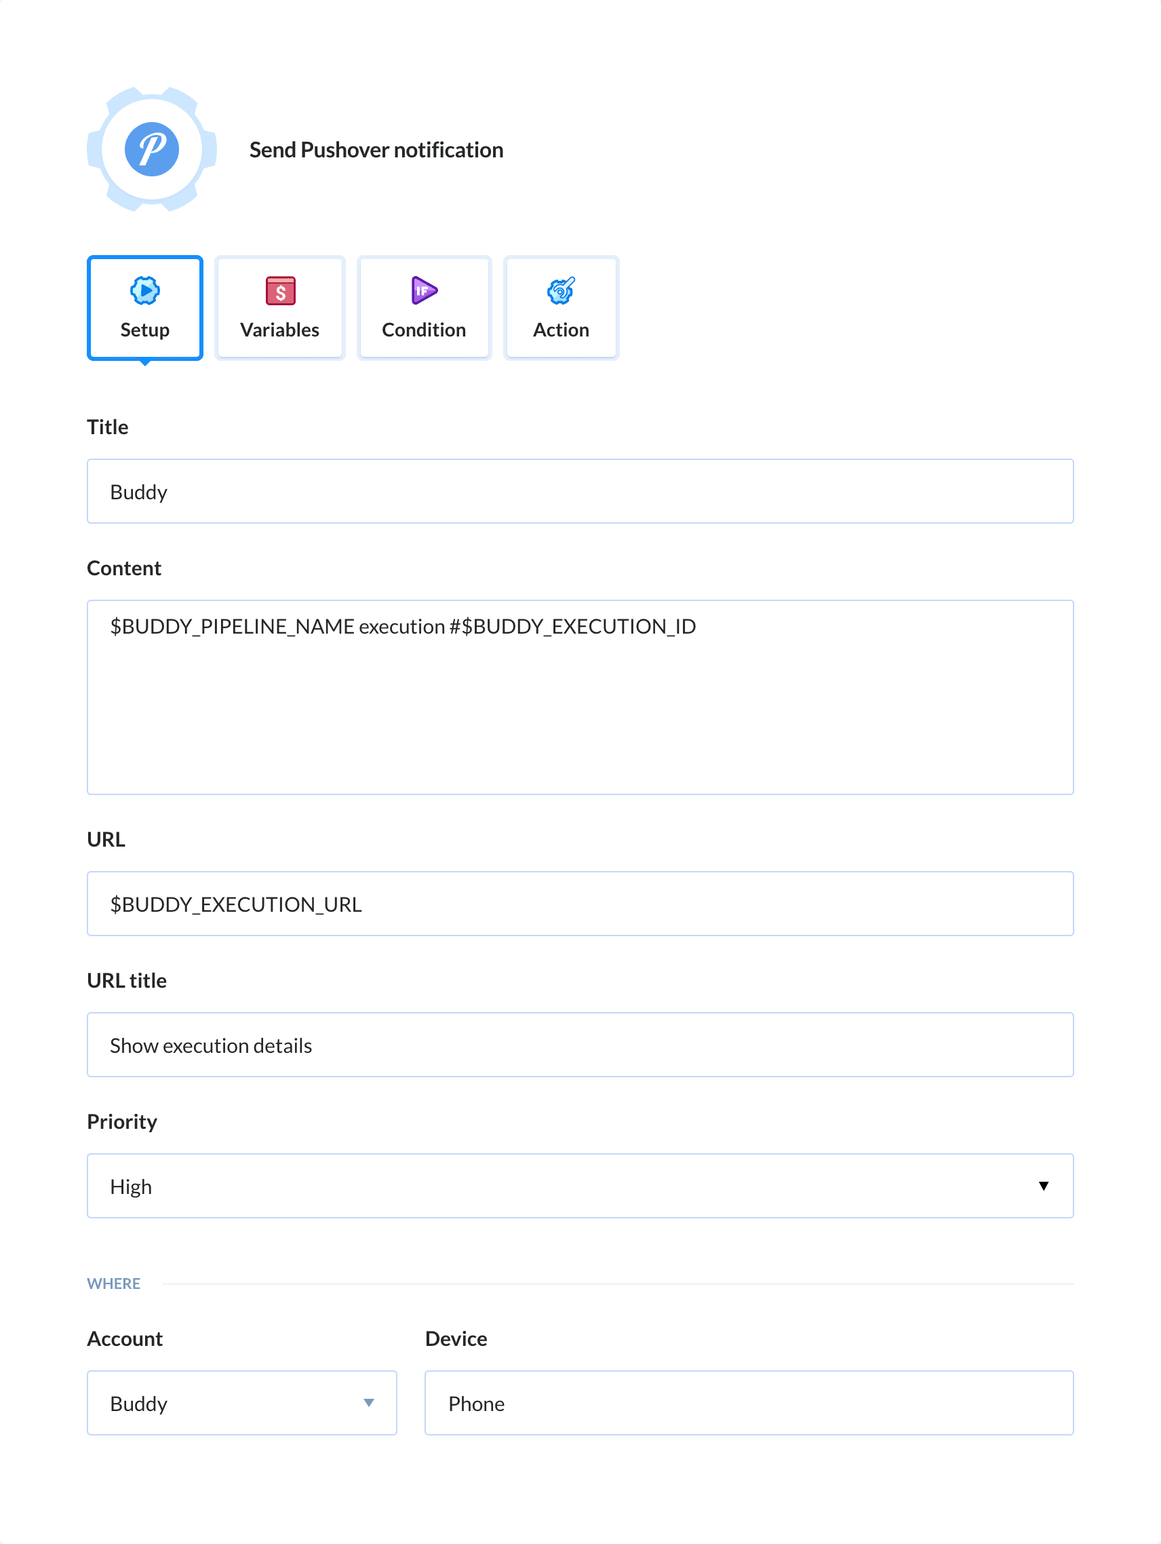Click the WHERE section label
Image resolution: width=1161 pixels, height=1544 pixels.
114,1284
